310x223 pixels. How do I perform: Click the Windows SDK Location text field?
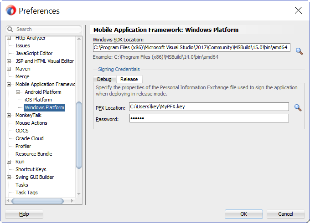[x=191, y=48]
